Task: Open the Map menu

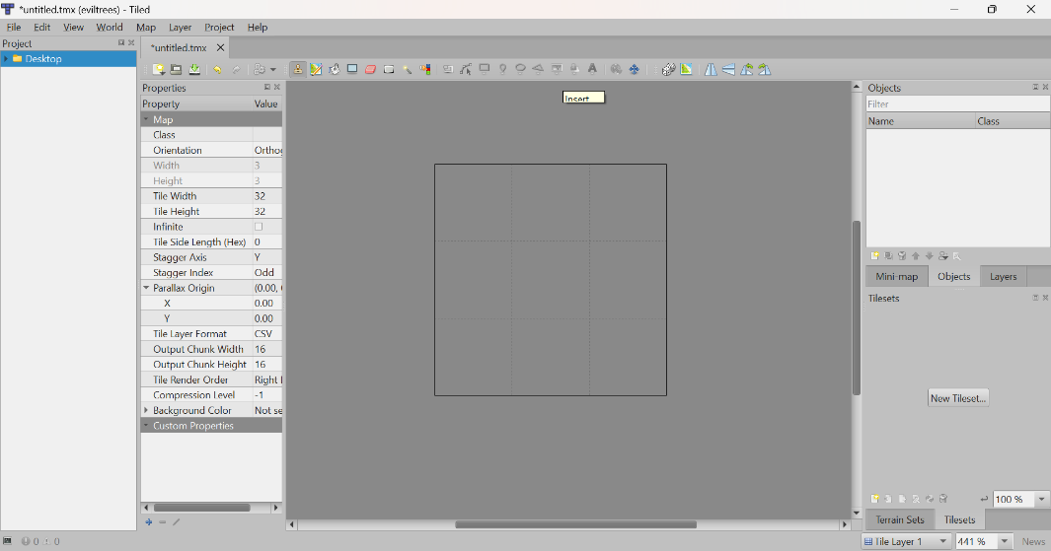Action: tap(145, 28)
